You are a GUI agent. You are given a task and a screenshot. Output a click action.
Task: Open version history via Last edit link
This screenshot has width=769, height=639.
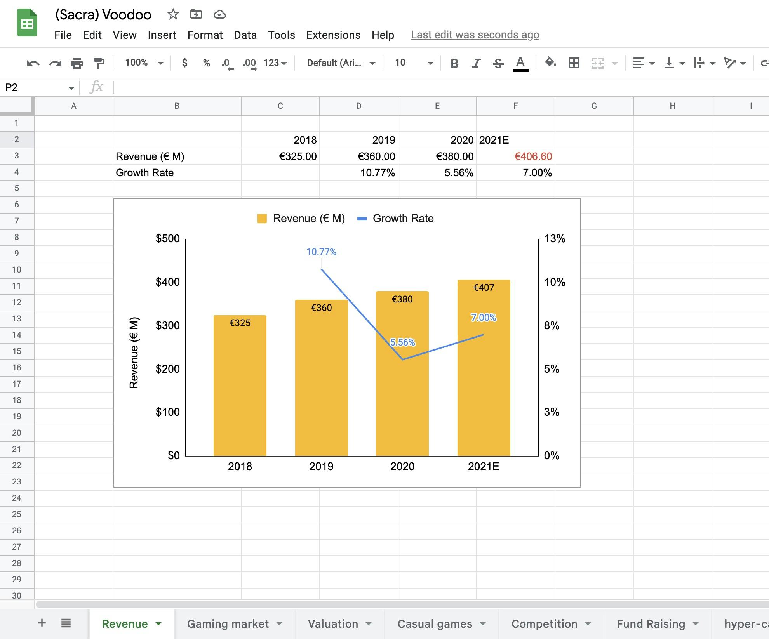click(x=475, y=35)
